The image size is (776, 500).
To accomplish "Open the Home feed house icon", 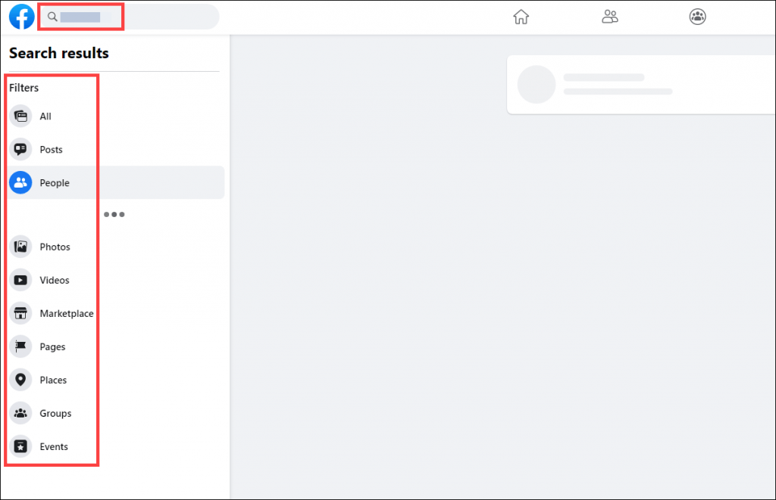I will (x=521, y=17).
